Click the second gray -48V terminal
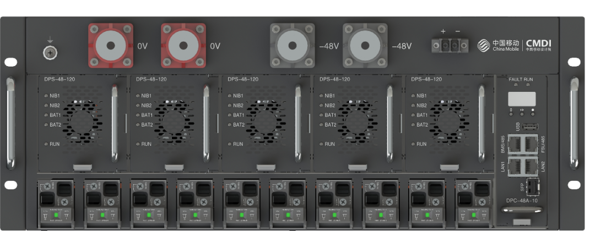 pos(365,46)
